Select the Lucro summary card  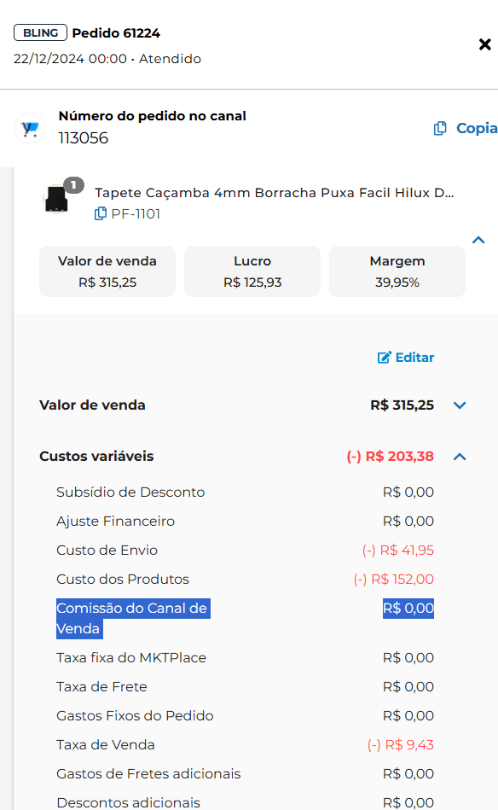[252, 271]
